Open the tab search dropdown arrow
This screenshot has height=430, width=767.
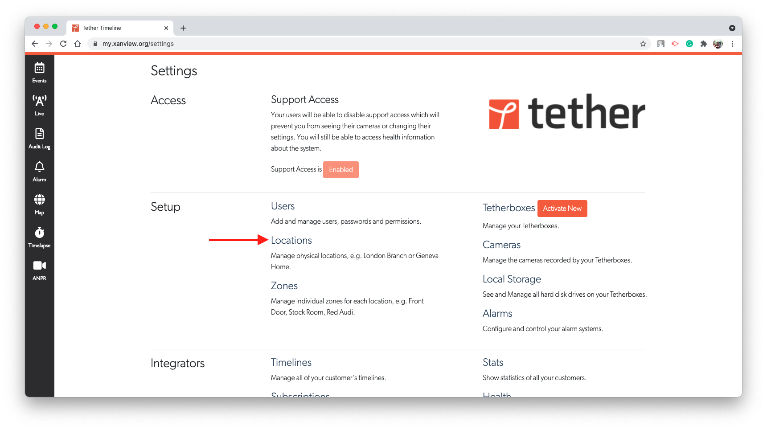point(732,28)
